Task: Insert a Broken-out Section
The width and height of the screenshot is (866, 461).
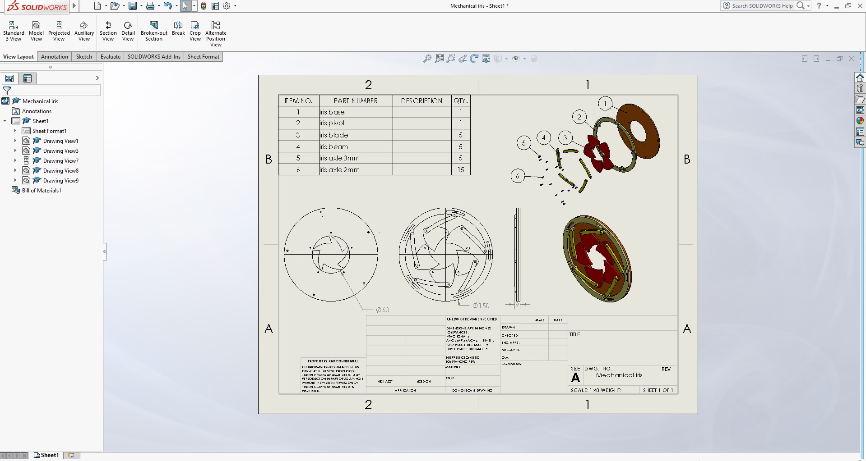Action: [154, 31]
